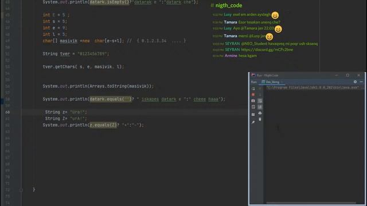
Task: Open Run window settings gear
Action: (x=355, y=82)
